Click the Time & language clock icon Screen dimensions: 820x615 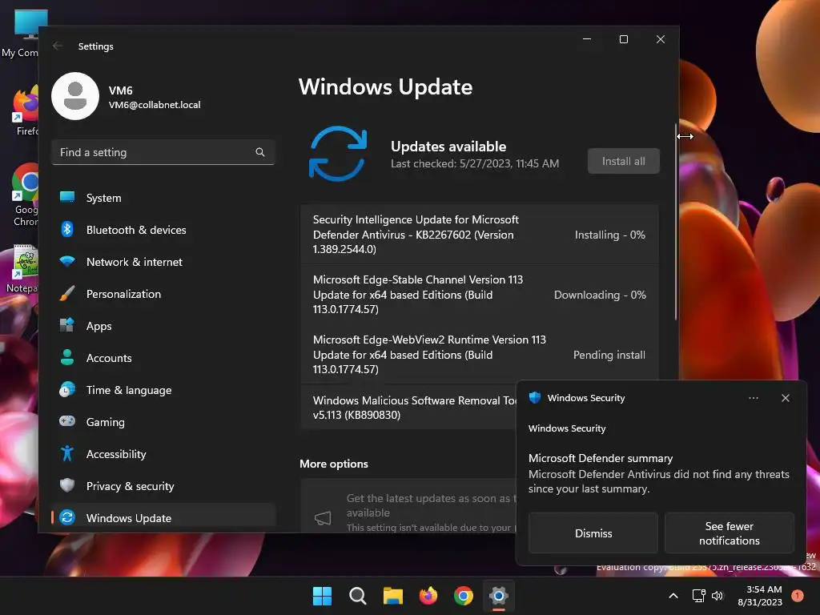coord(67,390)
